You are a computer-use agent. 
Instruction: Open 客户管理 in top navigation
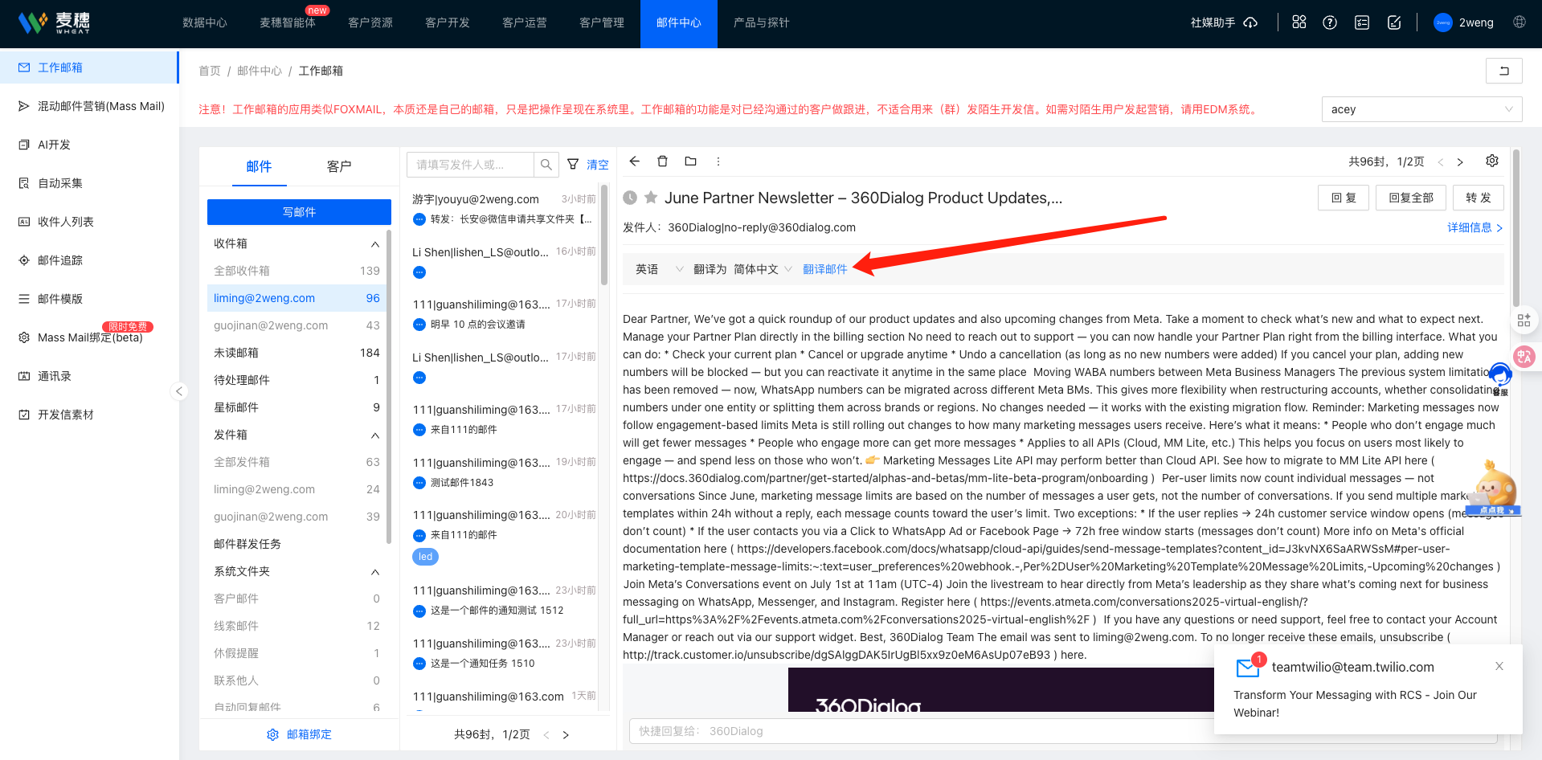click(602, 22)
